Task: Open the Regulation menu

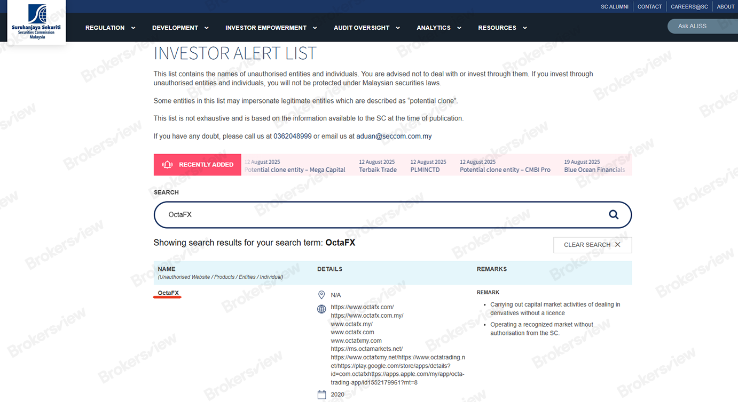Action: [x=105, y=28]
